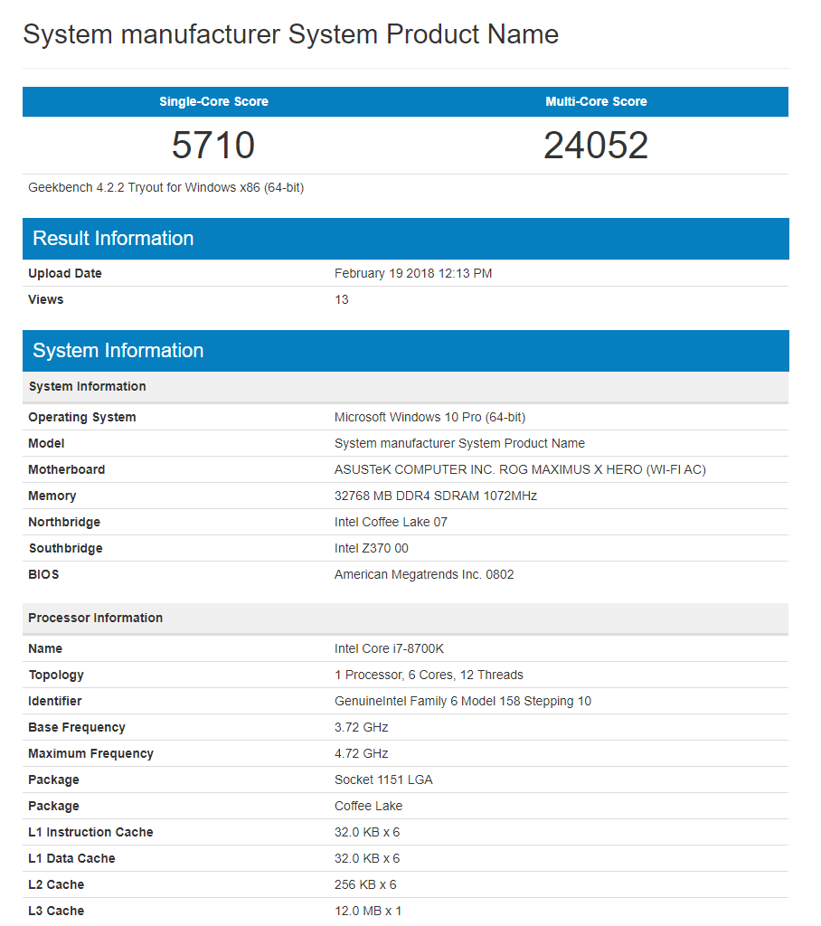The width and height of the screenshot is (821, 926).
Task: Click '32768 MB DDR4 SDRAM 1072MHz' value
Action: 436,496
